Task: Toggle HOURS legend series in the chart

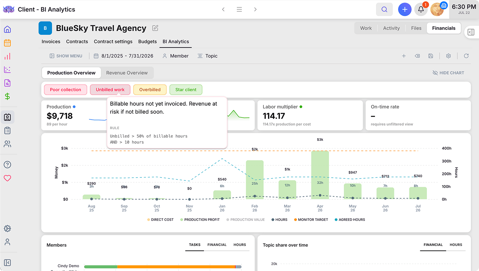Action: [279, 220]
